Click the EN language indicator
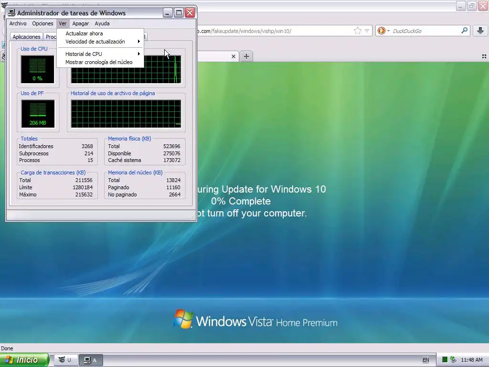Screen dimensions: 489x367 point(425,360)
